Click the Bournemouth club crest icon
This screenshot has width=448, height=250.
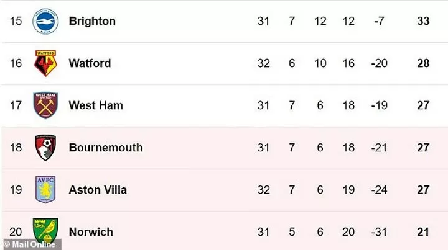tap(45, 148)
